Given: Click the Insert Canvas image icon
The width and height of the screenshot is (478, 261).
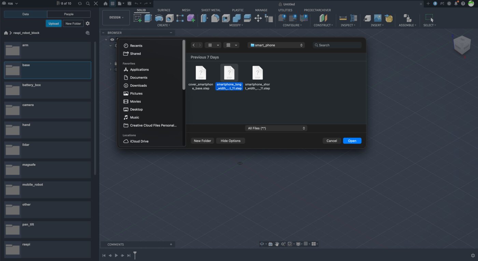Looking at the screenshot, I should click(x=378, y=18).
